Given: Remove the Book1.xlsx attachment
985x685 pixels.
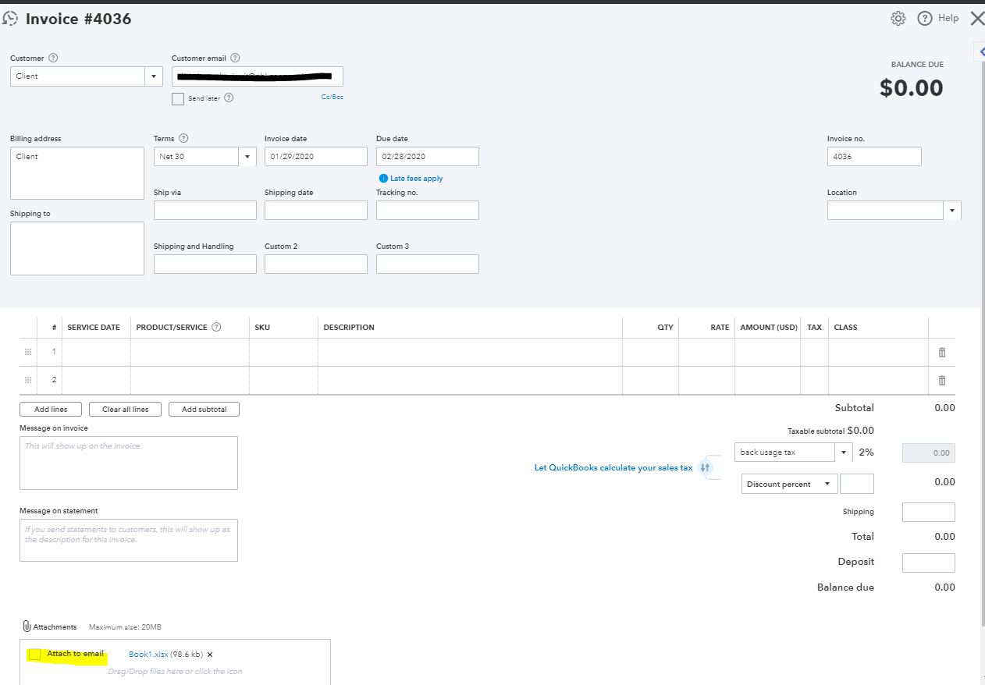Looking at the screenshot, I should (209, 654).
